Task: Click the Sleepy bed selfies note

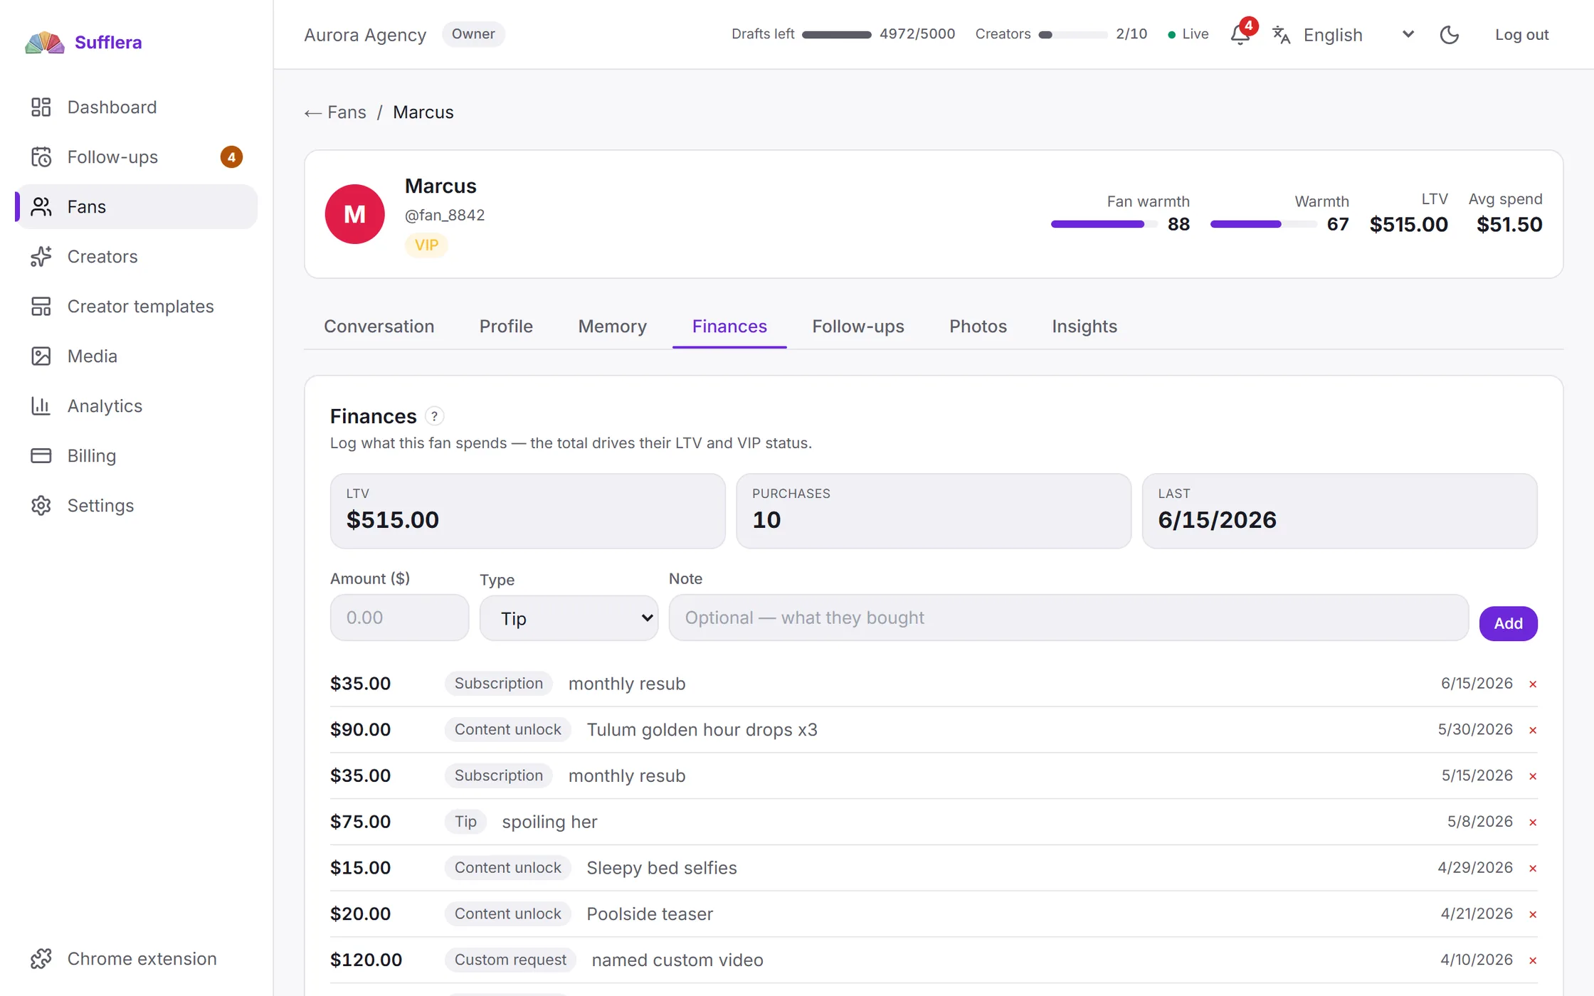Action: click(662, 868)
